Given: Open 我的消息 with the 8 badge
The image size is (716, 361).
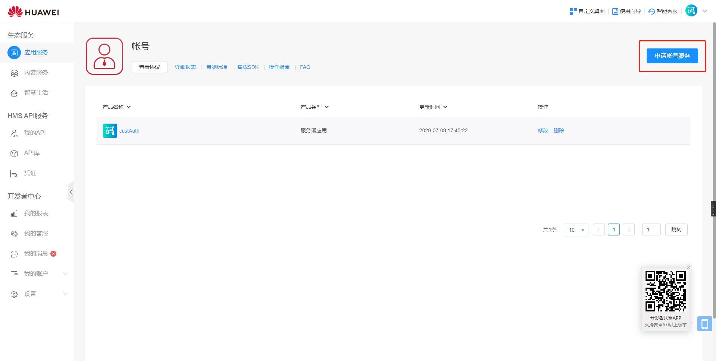Looking at the screenshot, I should click(36, 254).
